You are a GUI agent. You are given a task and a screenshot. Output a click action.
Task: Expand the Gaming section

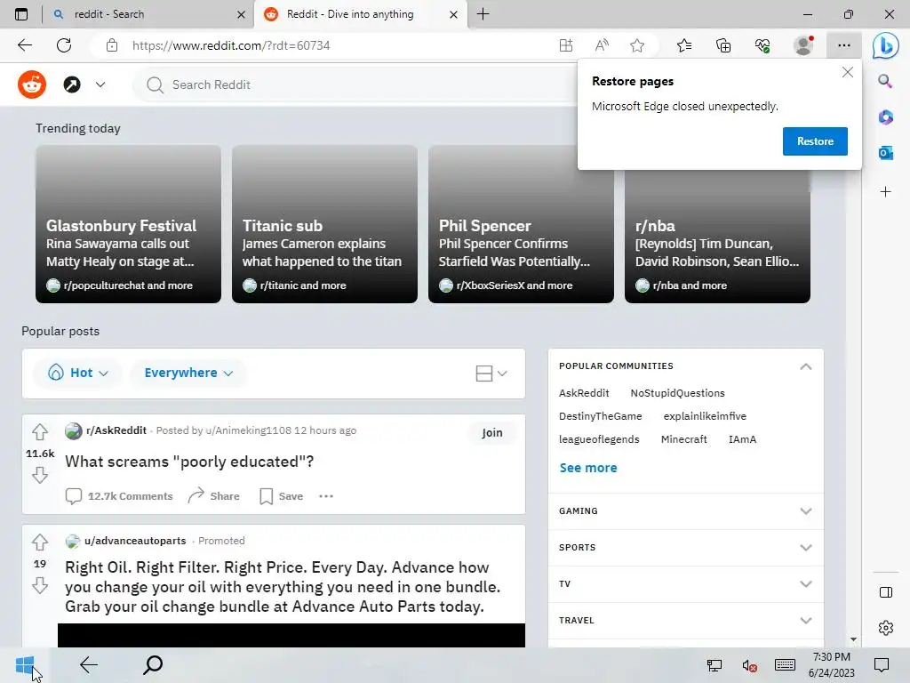click(x=685, y=511)
